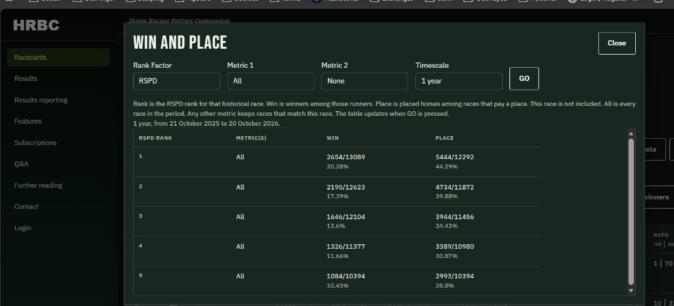This screenshot has height=306, width=674.
Task: Open the Features sidebar item
Action: (x=28, y=121)
